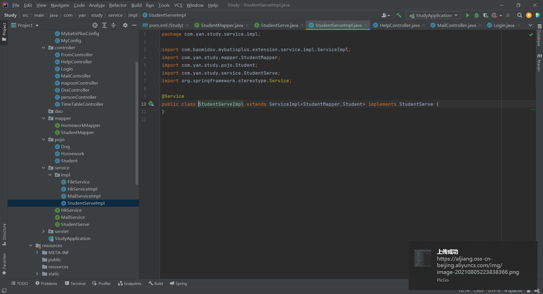543x294 pixels.
Task: Open the Refactor menu
Action: [x=118, y=5]
